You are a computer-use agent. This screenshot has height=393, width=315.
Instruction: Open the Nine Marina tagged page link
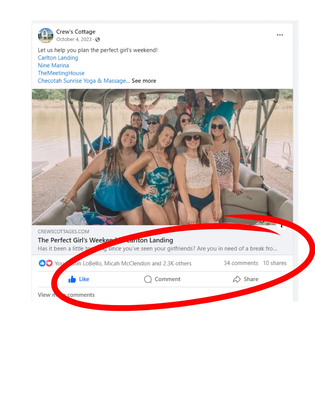(53, 65)
